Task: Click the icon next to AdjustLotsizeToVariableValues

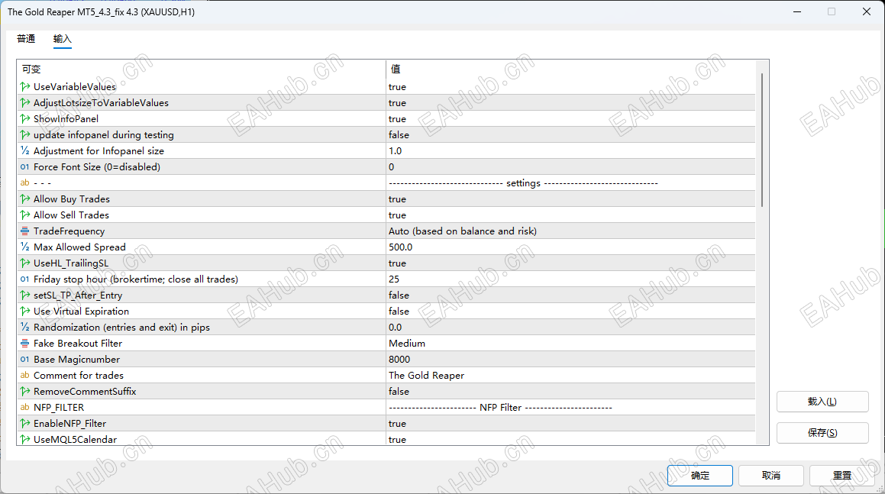Action: [25, 103]
